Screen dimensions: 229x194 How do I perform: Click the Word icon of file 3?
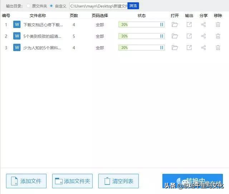pos(17,48)
